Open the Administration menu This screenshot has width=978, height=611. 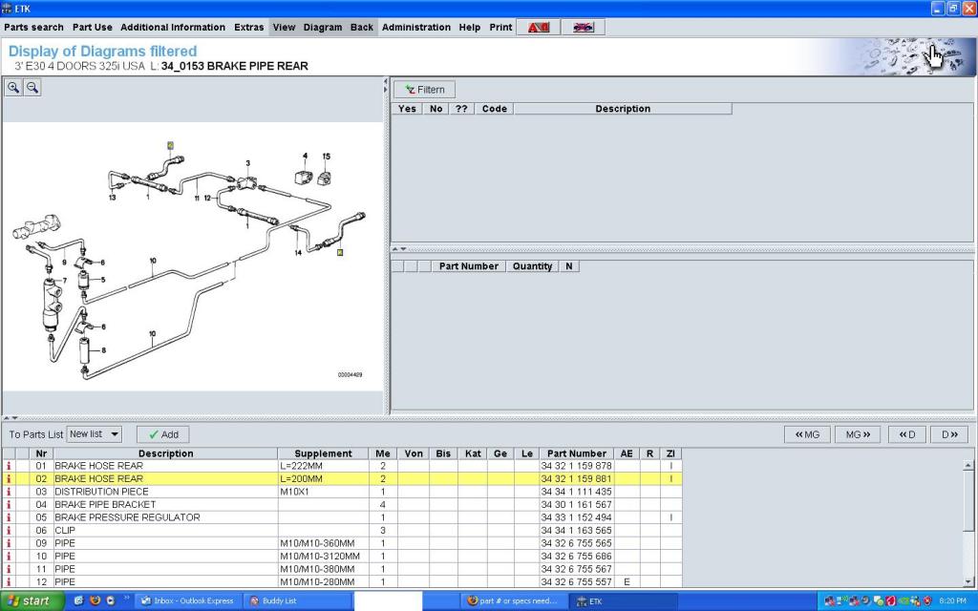pos(415,28)
